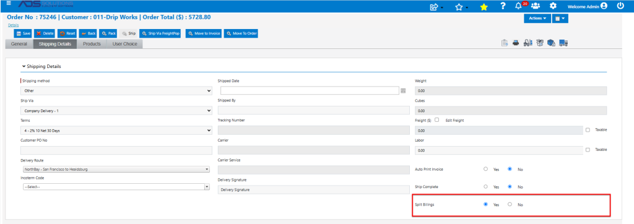634x224 pixels.
Task: Toggle the Edit Freight checkbox
Action: (436, 119)
